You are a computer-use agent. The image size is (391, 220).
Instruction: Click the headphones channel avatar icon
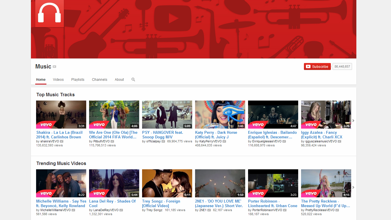coord(49,13)
